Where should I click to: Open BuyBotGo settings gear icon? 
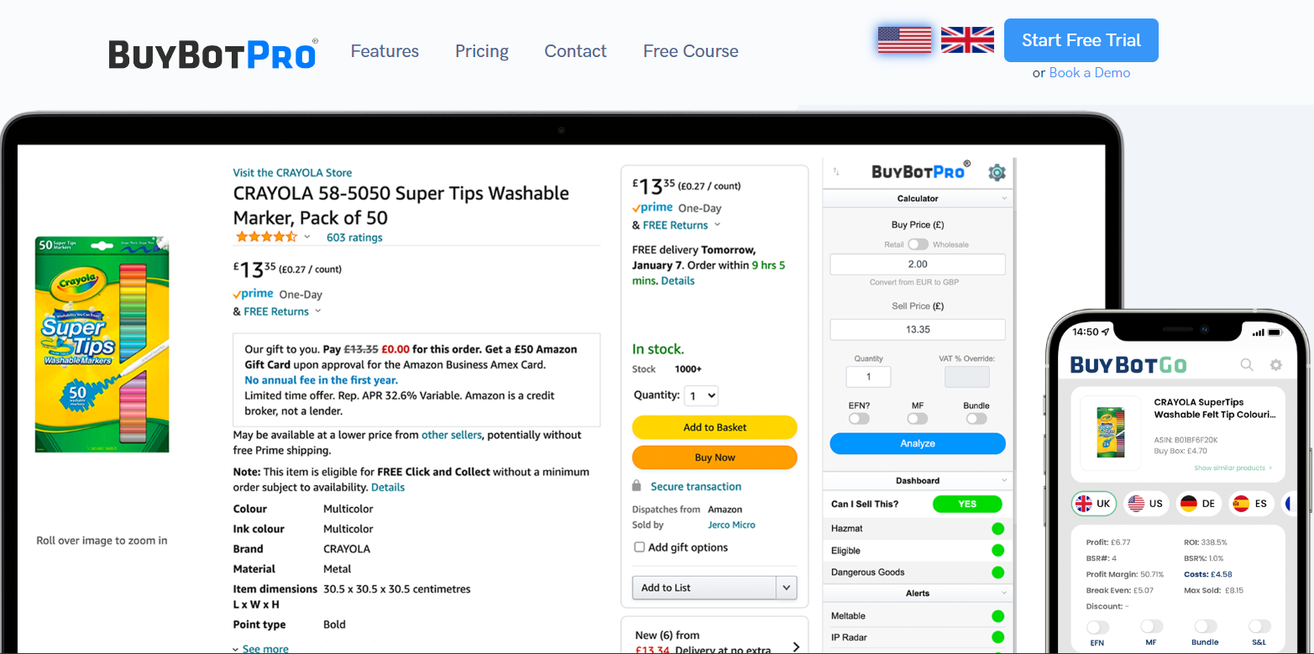pyautogui.click(x=1275, y=365)
